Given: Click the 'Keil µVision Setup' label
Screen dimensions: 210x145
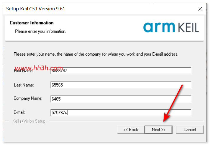Looking at the screenshot, I should tap(29, 121).
